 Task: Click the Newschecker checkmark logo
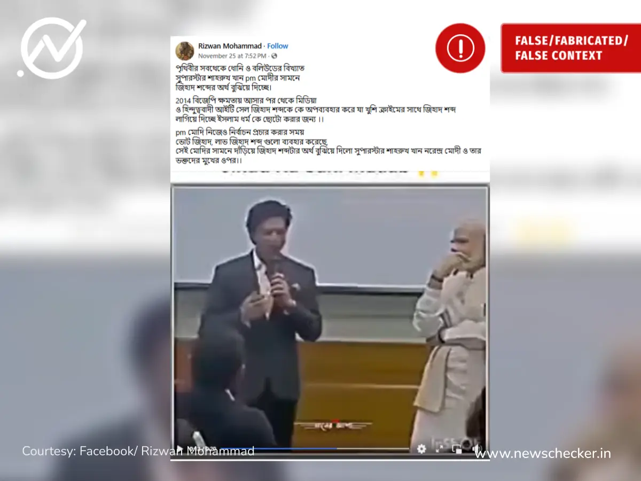[x=52, y=47]
